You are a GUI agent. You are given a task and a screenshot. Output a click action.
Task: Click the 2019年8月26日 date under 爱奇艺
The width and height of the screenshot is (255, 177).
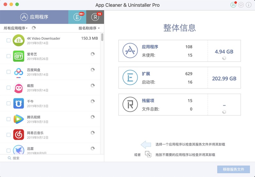[38, 59]
